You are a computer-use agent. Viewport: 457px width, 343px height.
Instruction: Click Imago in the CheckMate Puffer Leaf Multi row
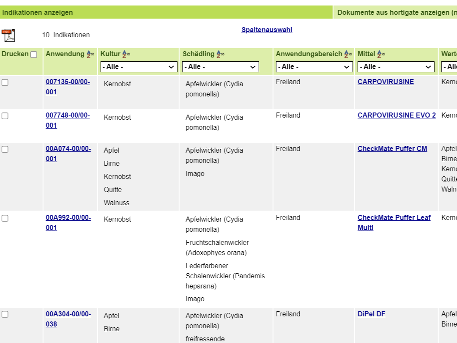[195, 299]
